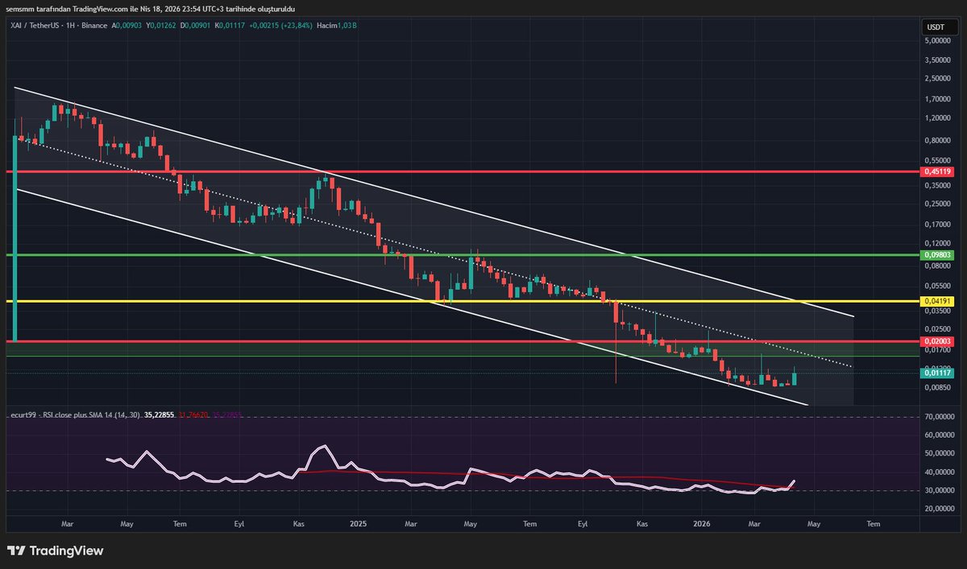Select the red SMA curve in the RSI pane

coord(403,474)
